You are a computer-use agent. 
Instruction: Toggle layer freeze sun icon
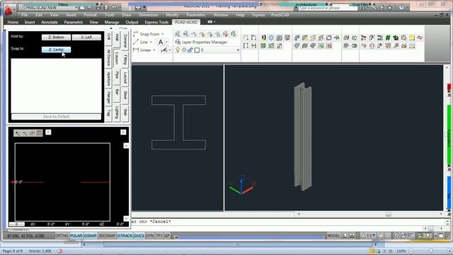point(184,50)
